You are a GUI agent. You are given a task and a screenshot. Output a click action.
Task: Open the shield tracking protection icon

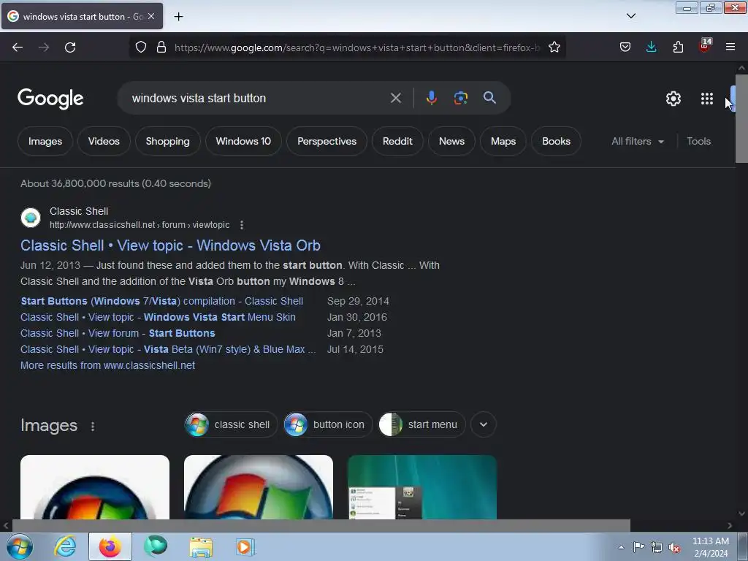point(141,47)
